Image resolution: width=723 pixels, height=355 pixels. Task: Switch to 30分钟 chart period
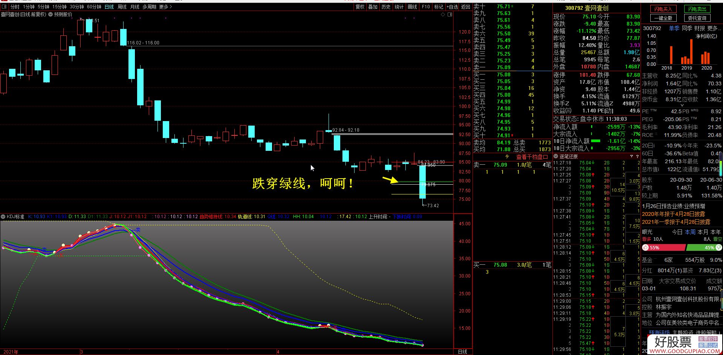pyautogui.click(x=77, y=7)
